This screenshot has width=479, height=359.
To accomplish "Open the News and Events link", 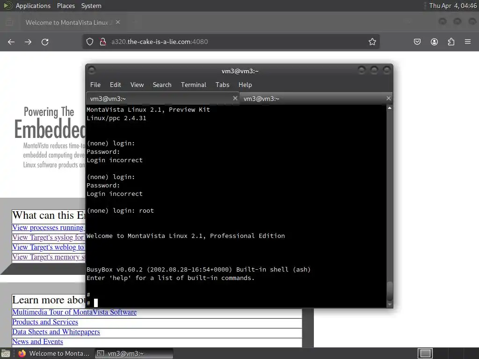I will 37,341.
